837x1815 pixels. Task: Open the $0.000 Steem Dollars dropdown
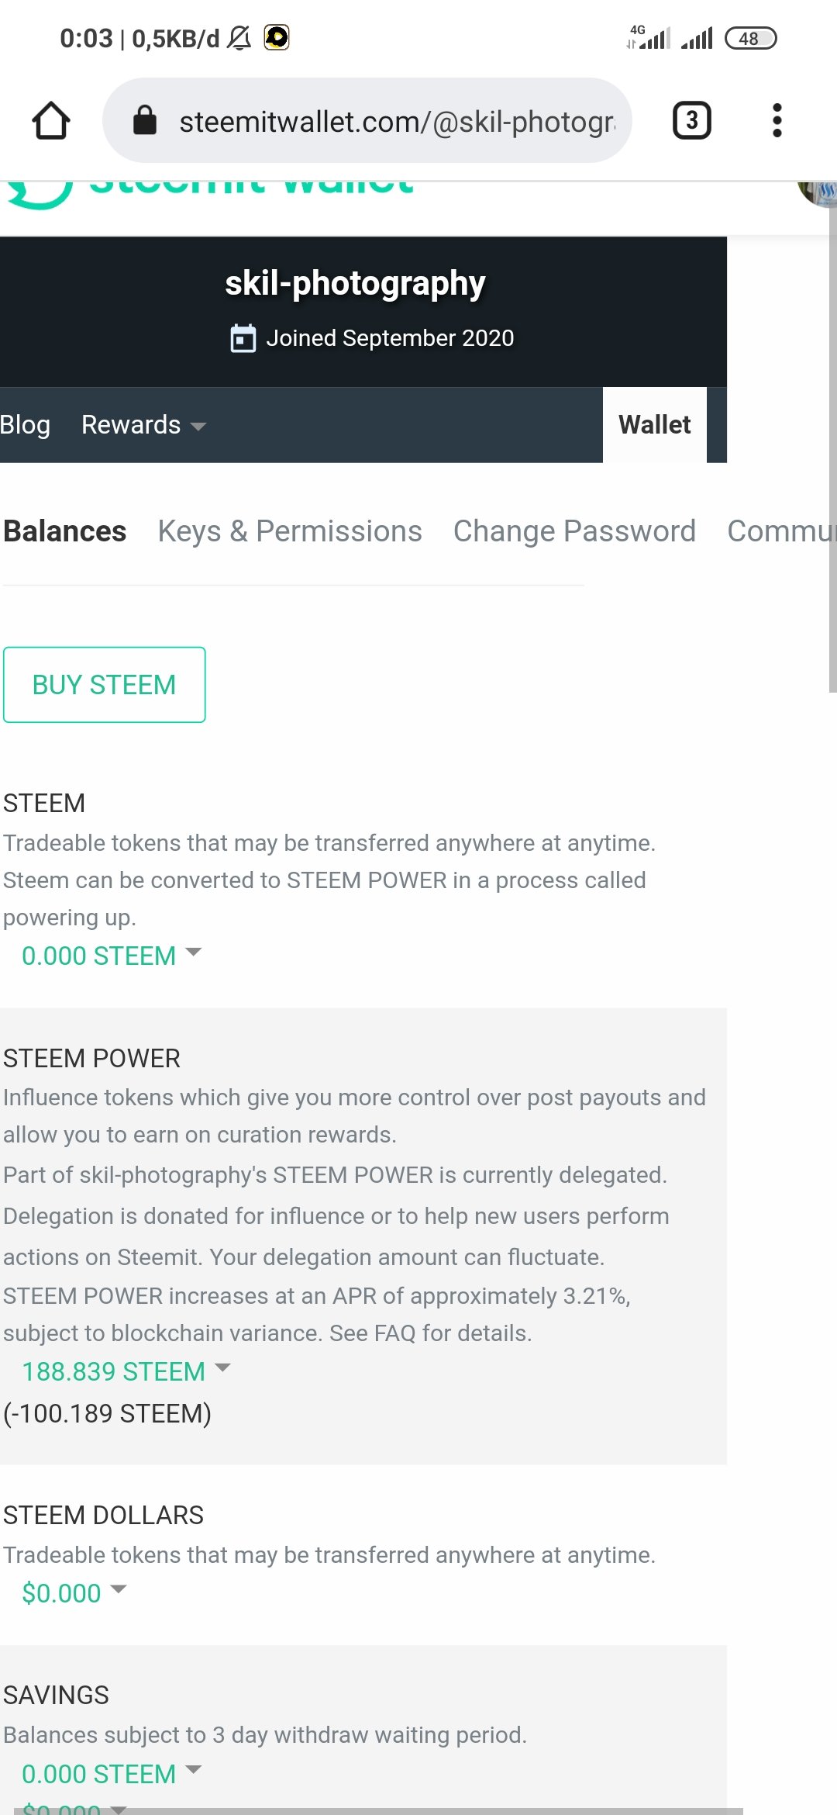[74, 1593]
